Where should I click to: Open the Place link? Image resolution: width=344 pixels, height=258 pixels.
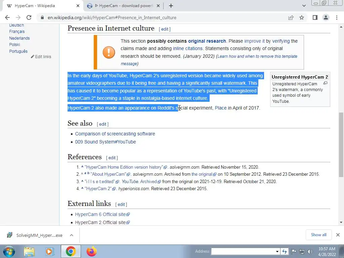[221, 108]
